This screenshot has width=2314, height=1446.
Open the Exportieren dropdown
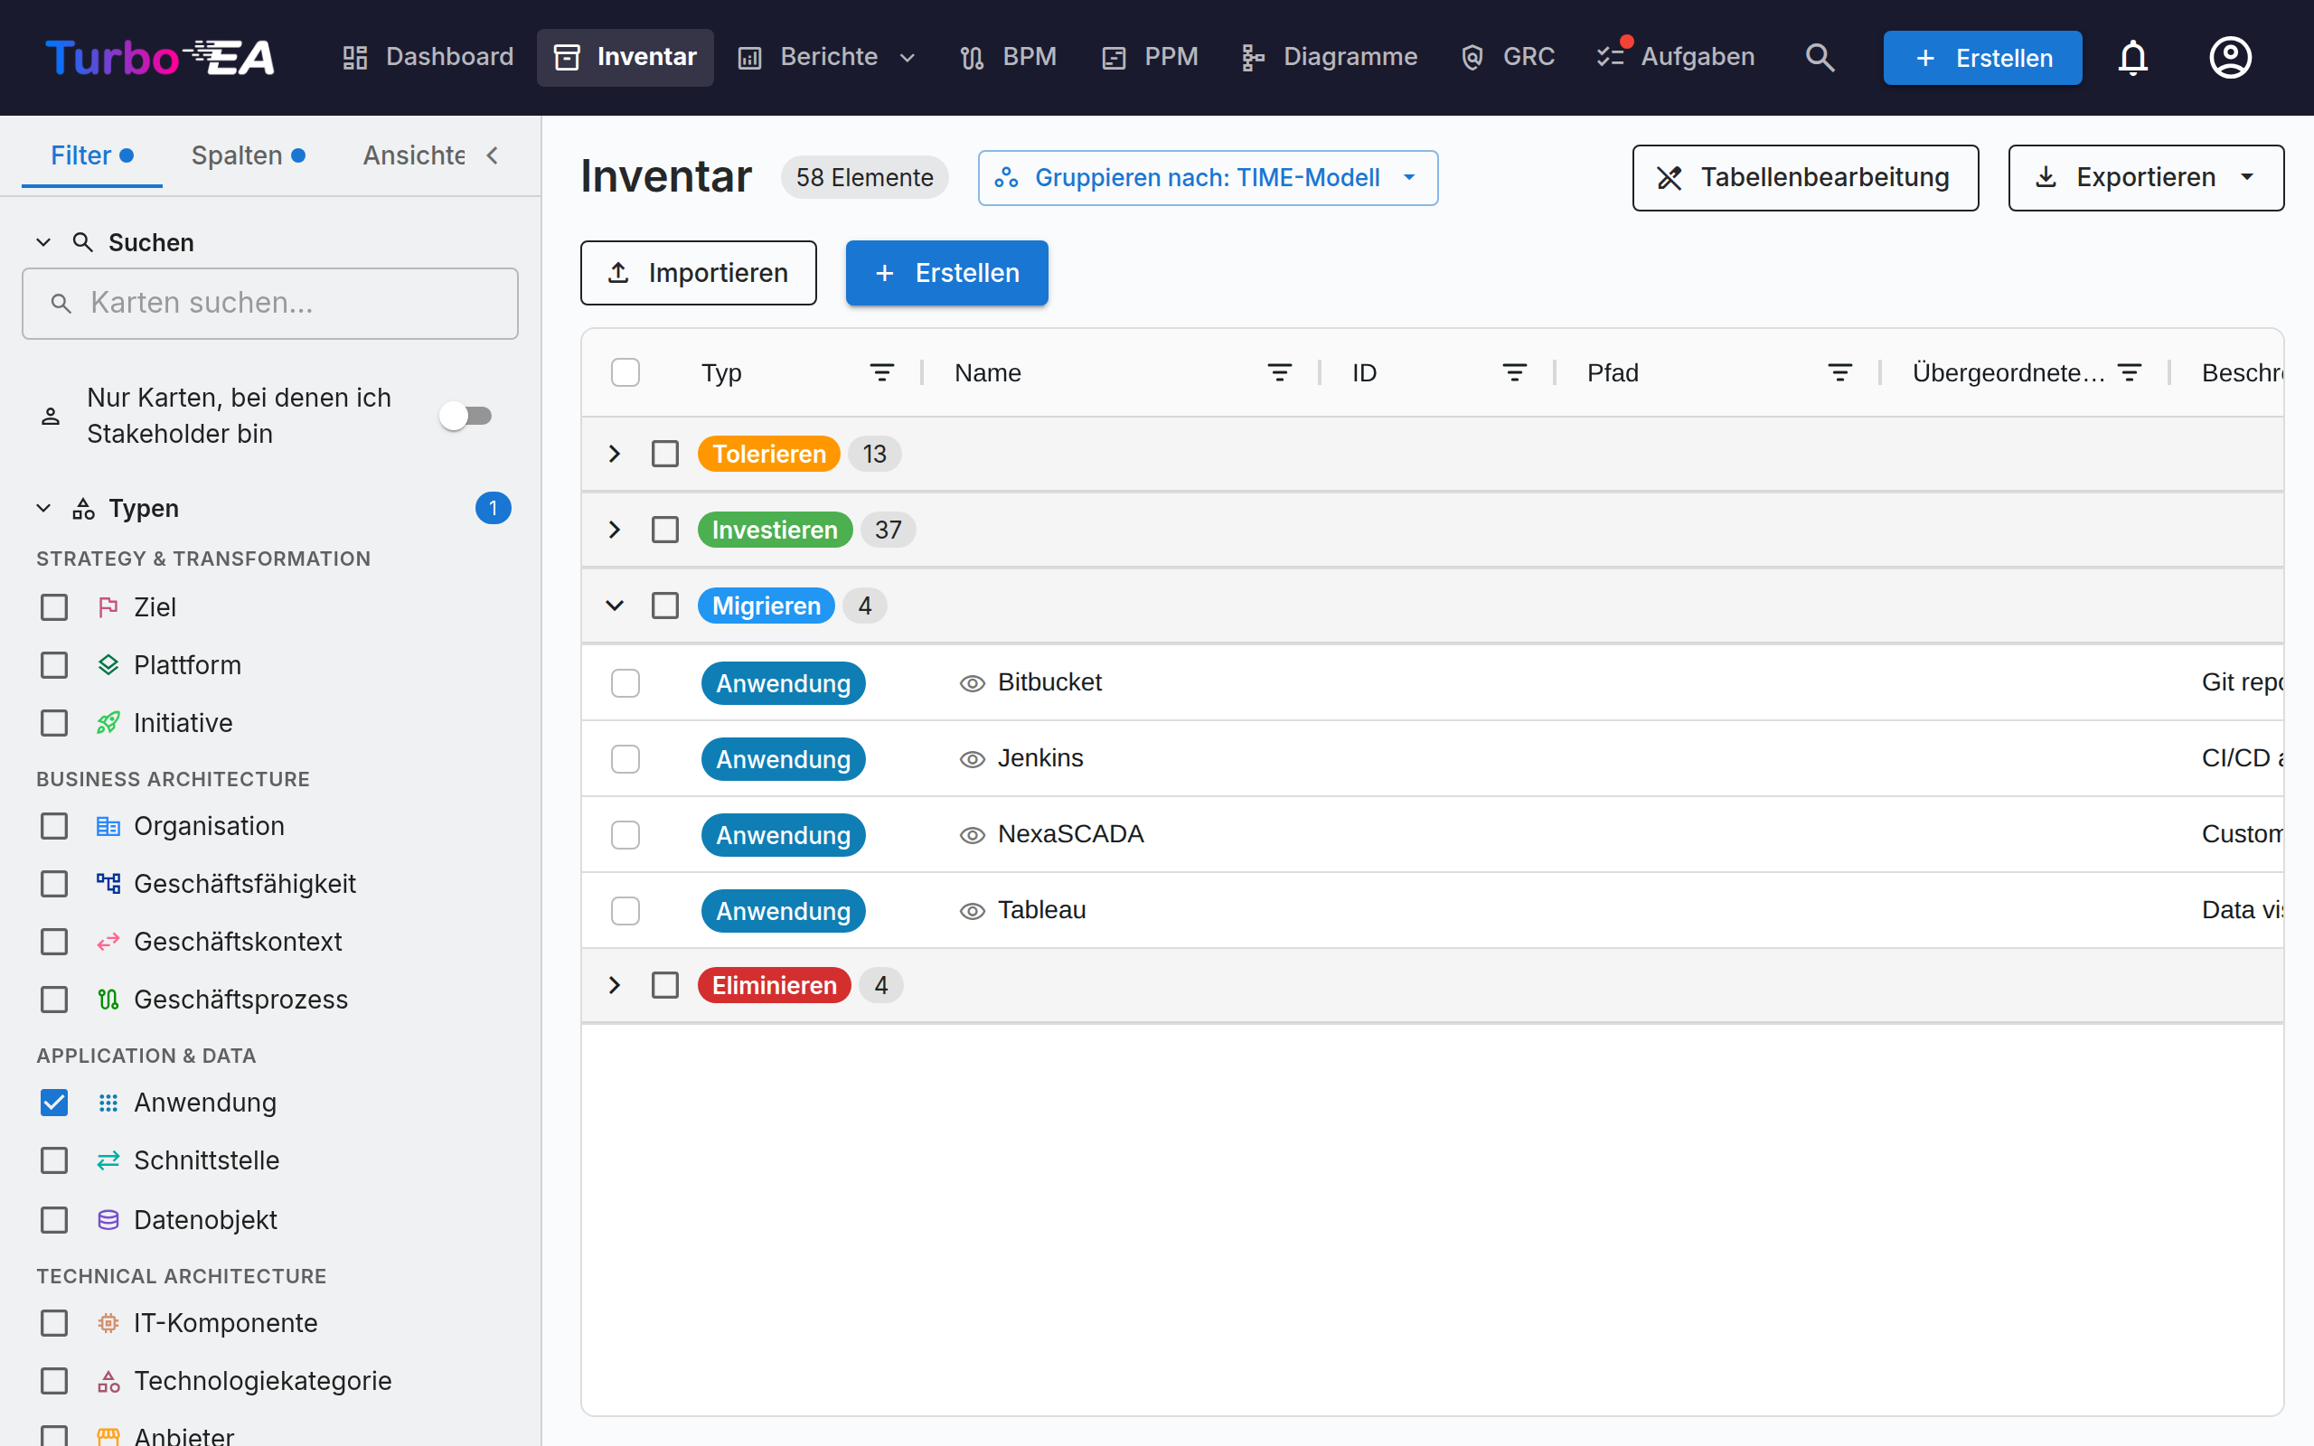tap(2146, 178)
